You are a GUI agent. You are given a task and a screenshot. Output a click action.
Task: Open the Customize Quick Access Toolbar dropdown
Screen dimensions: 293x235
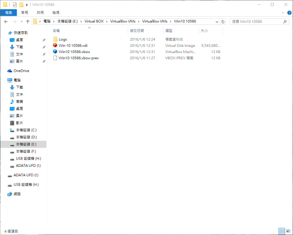pos(27,4)
